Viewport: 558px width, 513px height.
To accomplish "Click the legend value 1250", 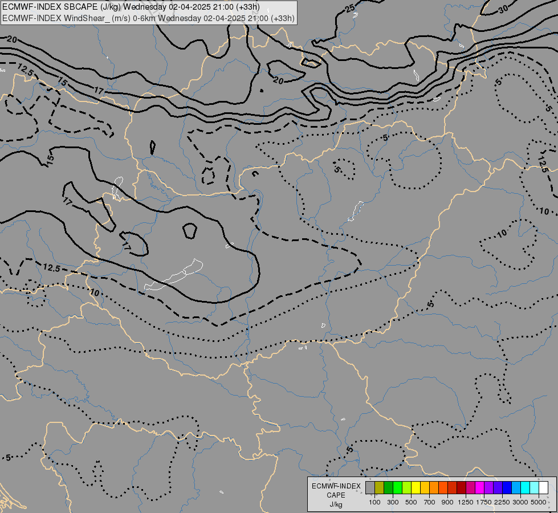I will point(466,502).
